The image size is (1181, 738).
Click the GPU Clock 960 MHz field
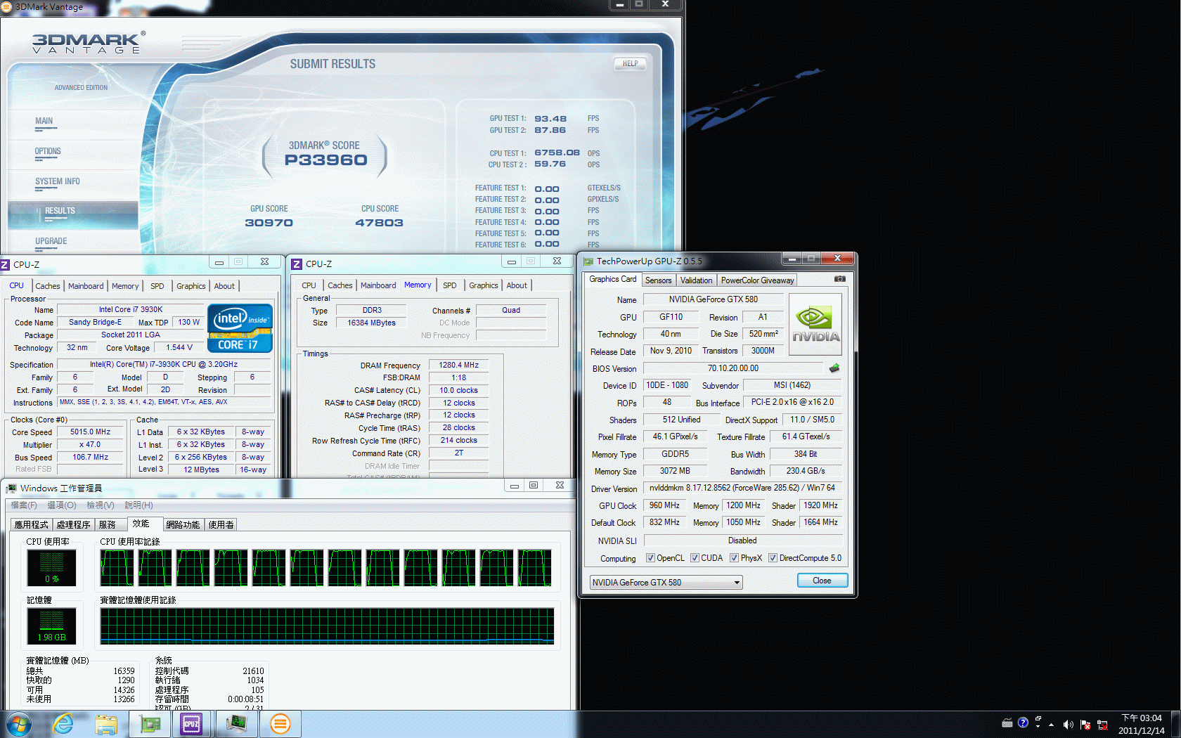(664, 505)
